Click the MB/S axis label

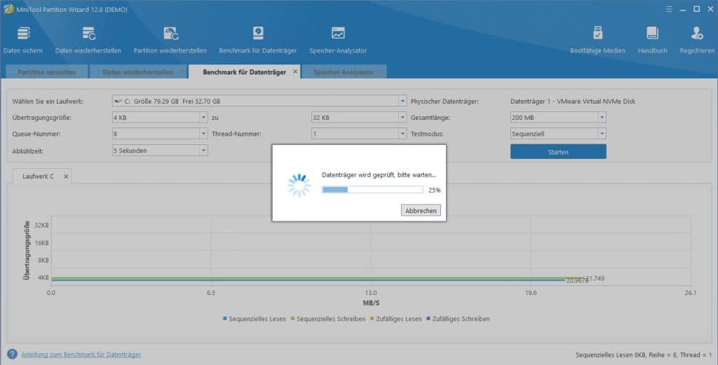[371, 303]
